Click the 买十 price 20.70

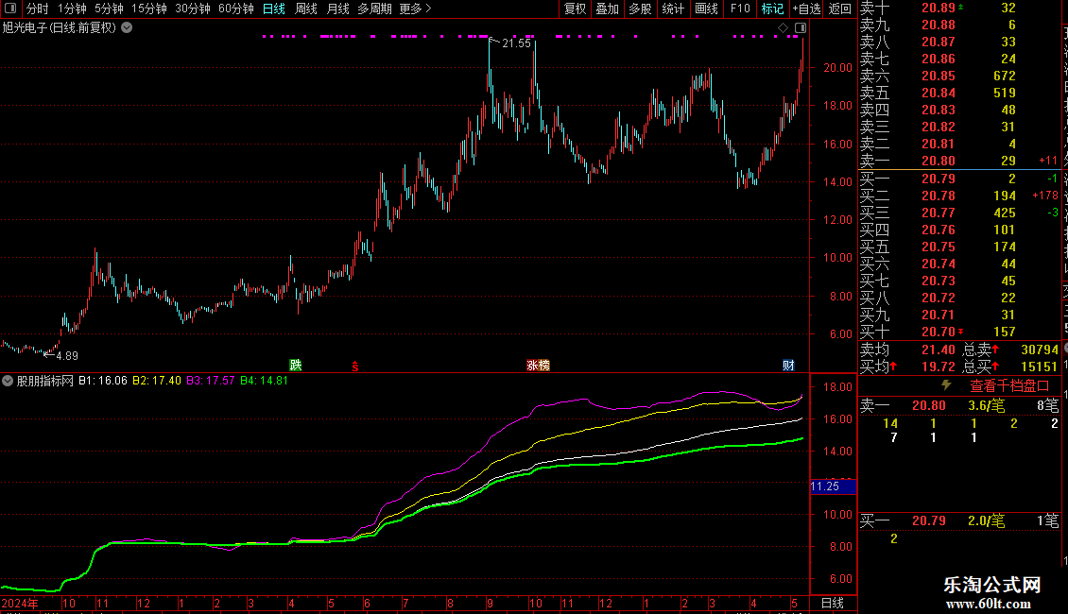click(939, 333)
